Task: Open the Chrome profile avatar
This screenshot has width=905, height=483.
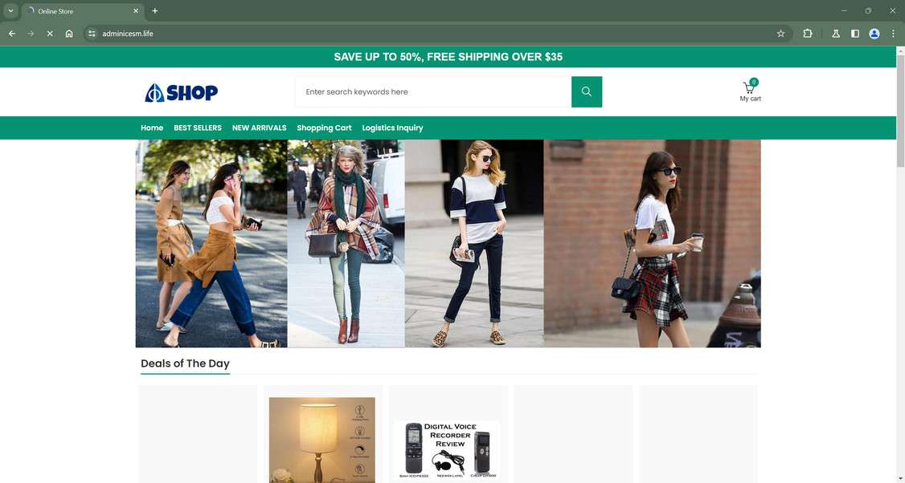Action: [x=874, y=34]
